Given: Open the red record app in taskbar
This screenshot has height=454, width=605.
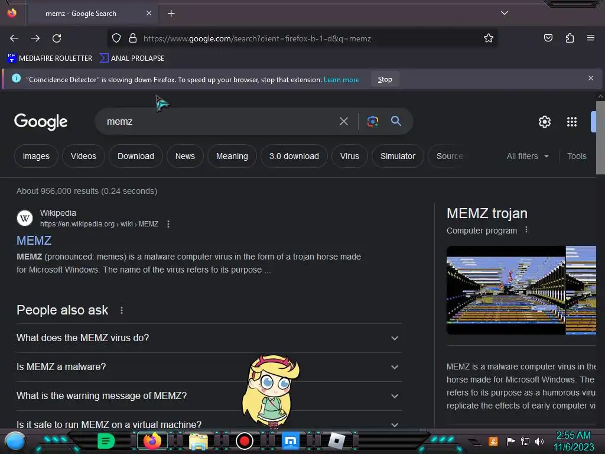Looking at the screenshot, I should point(244,441).
